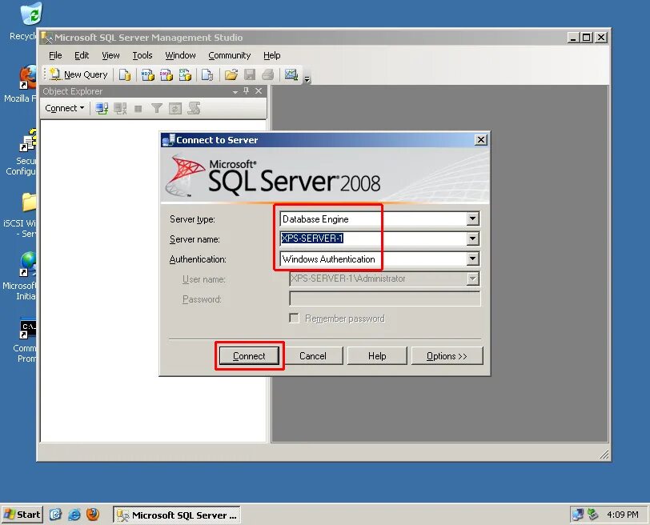
Task: Launch Firefox from quick launch bar
Action: pos(93,515)
